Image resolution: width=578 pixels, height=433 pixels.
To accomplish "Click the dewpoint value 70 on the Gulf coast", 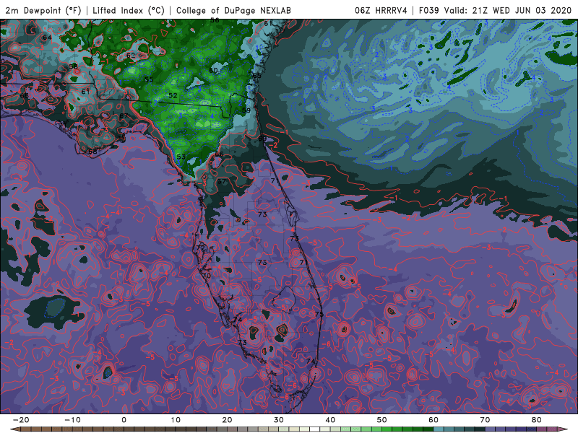I will 207,276.
